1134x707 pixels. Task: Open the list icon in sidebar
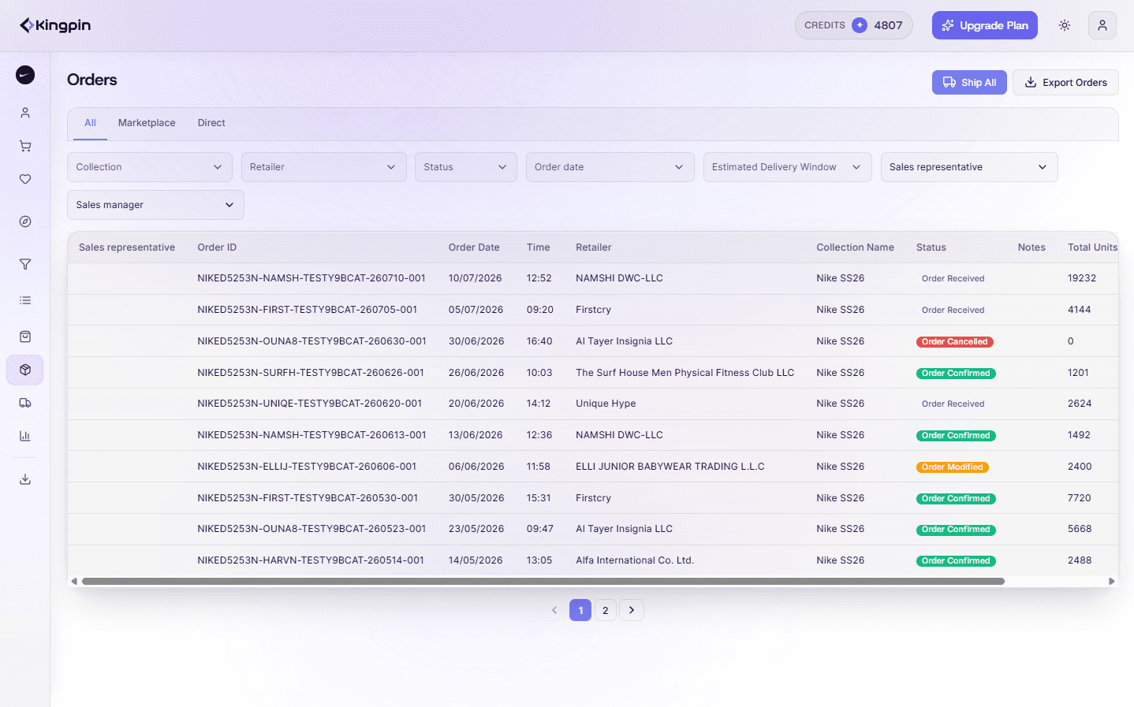click(x=25, y=300)
